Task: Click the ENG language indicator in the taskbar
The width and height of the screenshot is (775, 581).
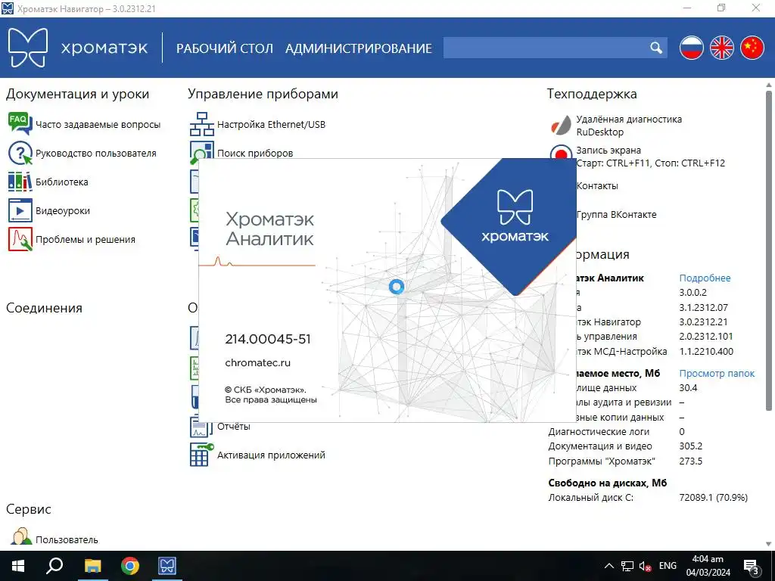Action: click(x=668, y=566)
